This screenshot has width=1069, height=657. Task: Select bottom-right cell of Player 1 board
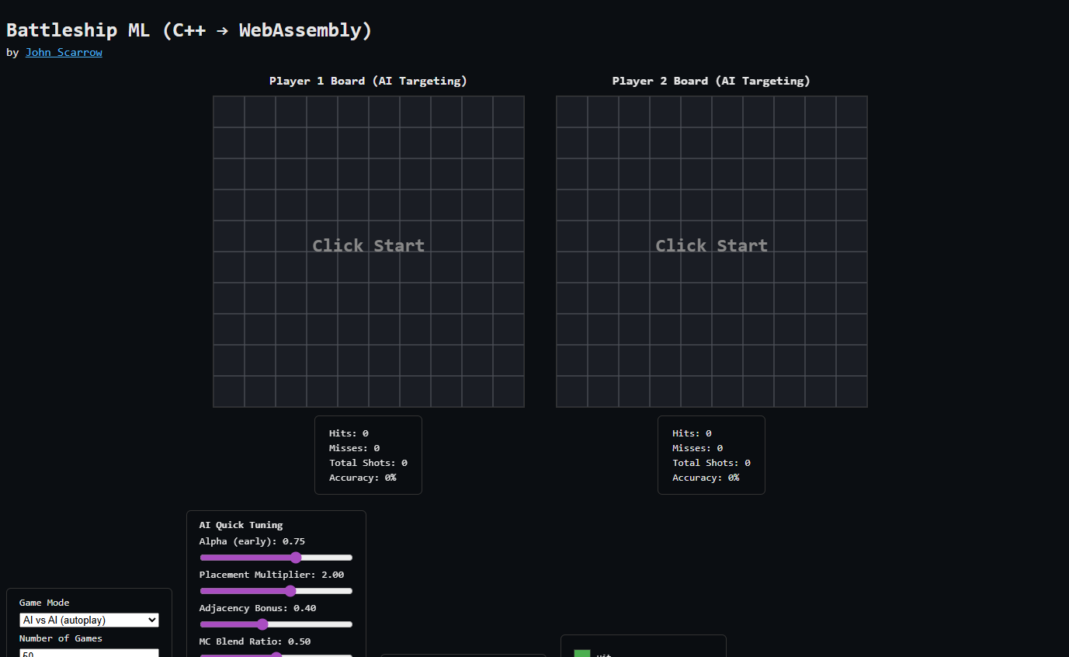coord(508,391)
